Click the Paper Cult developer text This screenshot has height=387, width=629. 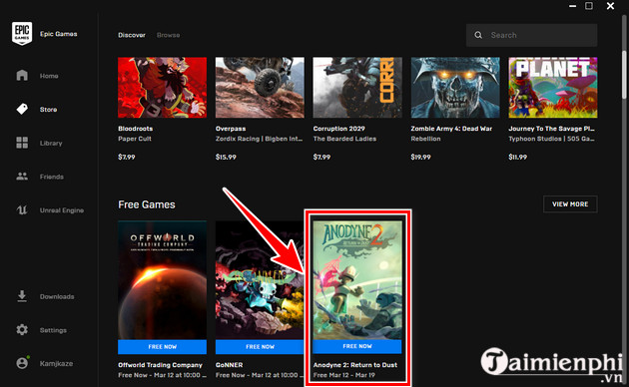click(x=135, y=139)
